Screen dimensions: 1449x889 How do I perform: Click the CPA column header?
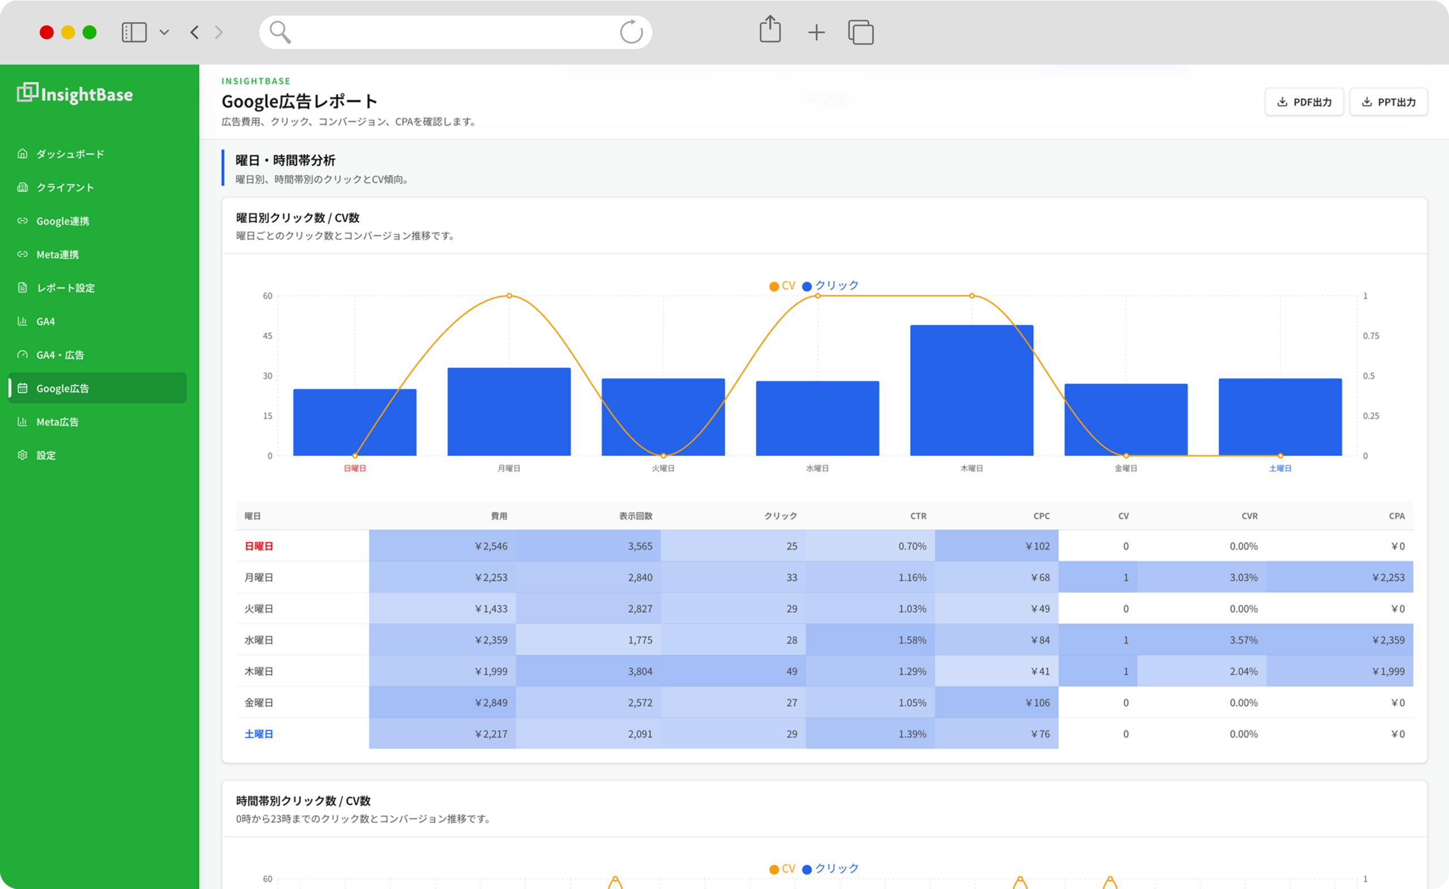point(1397,516)
